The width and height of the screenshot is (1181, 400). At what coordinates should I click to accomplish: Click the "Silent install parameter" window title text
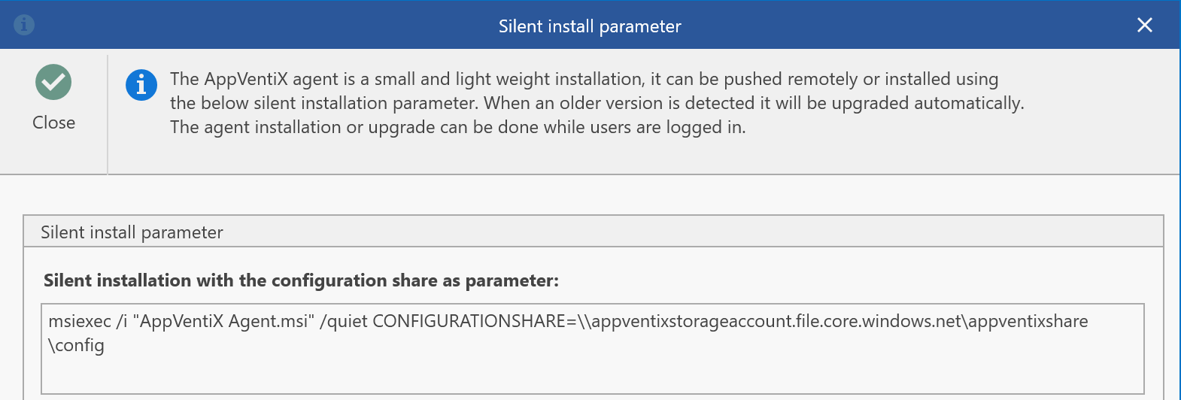coord(590,26)
